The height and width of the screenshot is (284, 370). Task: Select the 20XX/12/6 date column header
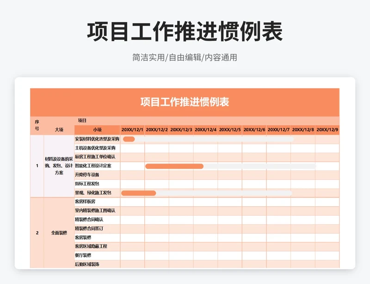[254, 130]
